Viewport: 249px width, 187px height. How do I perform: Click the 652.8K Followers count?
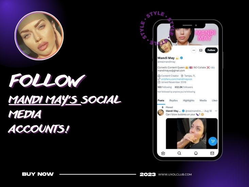pyautogui.click(x=184, y=87)
